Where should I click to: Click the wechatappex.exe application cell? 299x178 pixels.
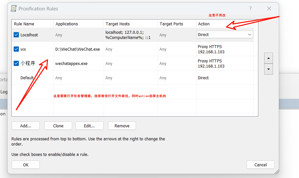coord(71,64)
